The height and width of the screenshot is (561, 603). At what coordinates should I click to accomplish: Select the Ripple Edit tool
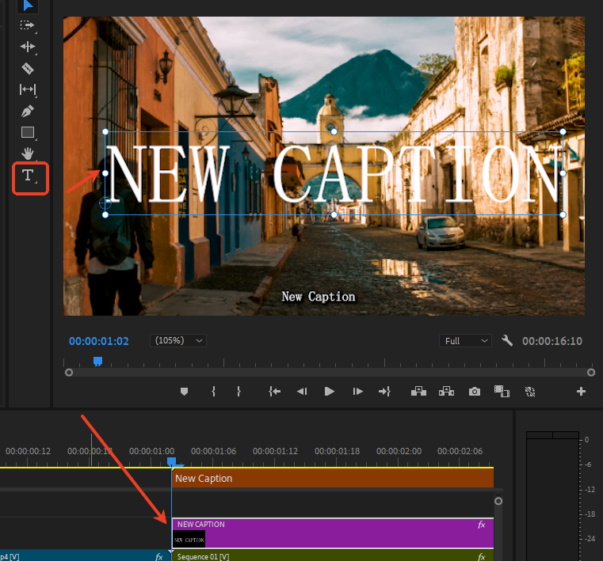pos(28,47)
